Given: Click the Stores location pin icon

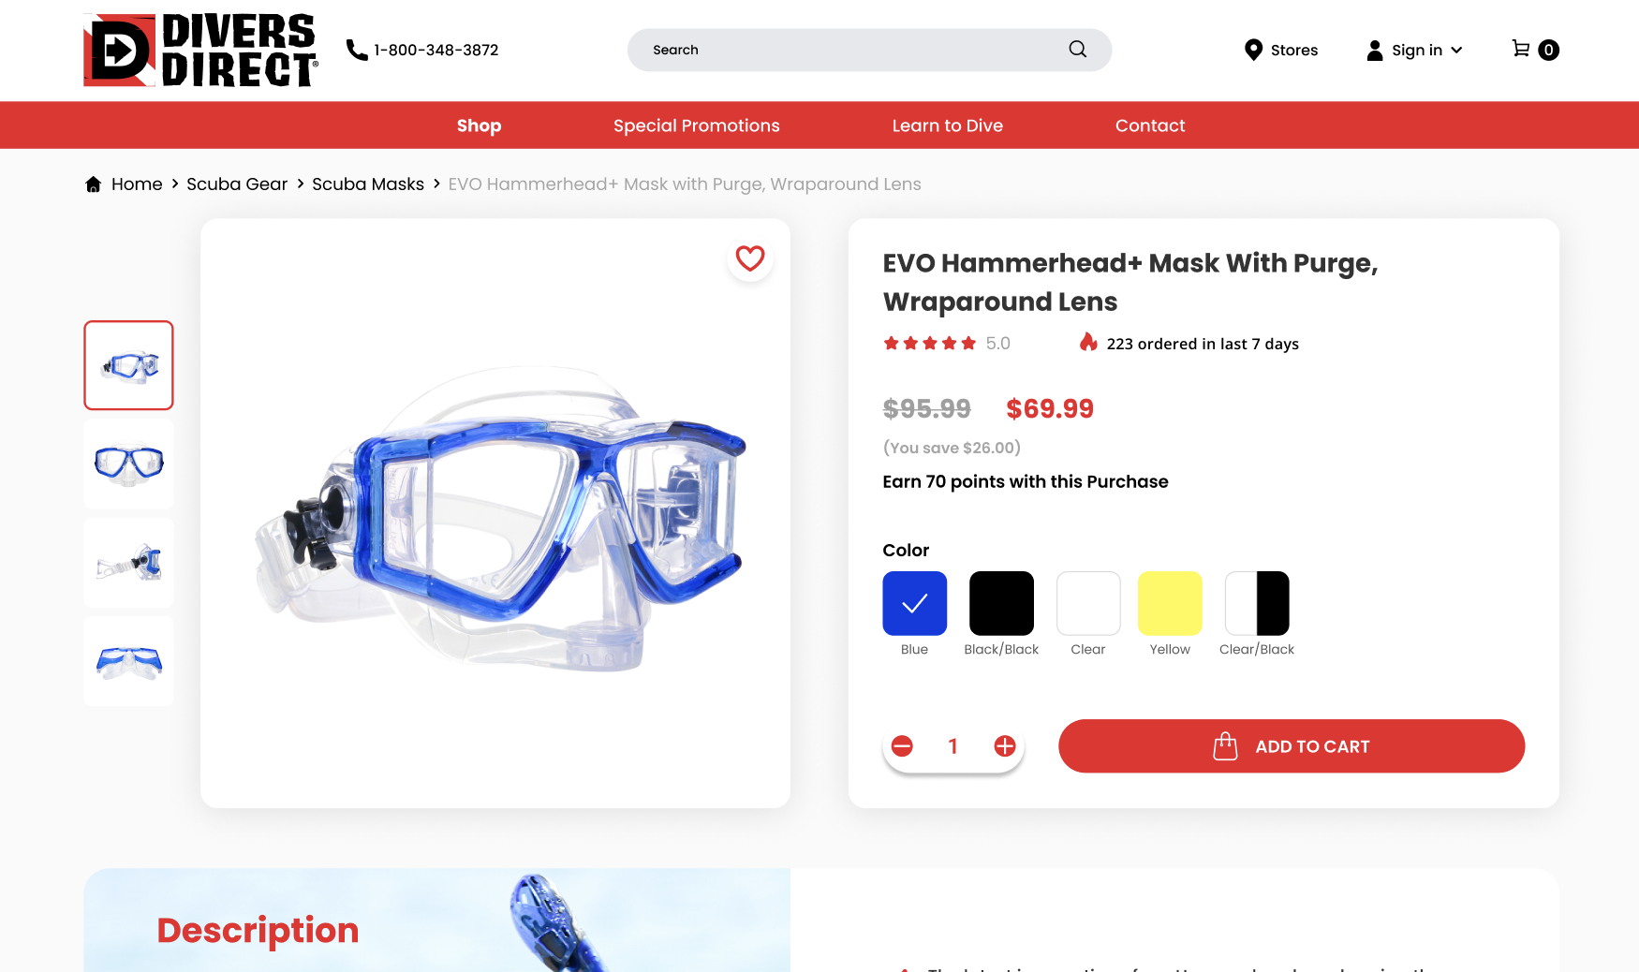Looking at the screenshot, I should point(1253,50).
